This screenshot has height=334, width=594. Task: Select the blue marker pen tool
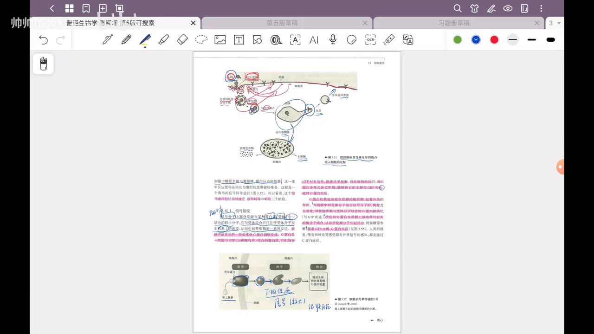145,40
